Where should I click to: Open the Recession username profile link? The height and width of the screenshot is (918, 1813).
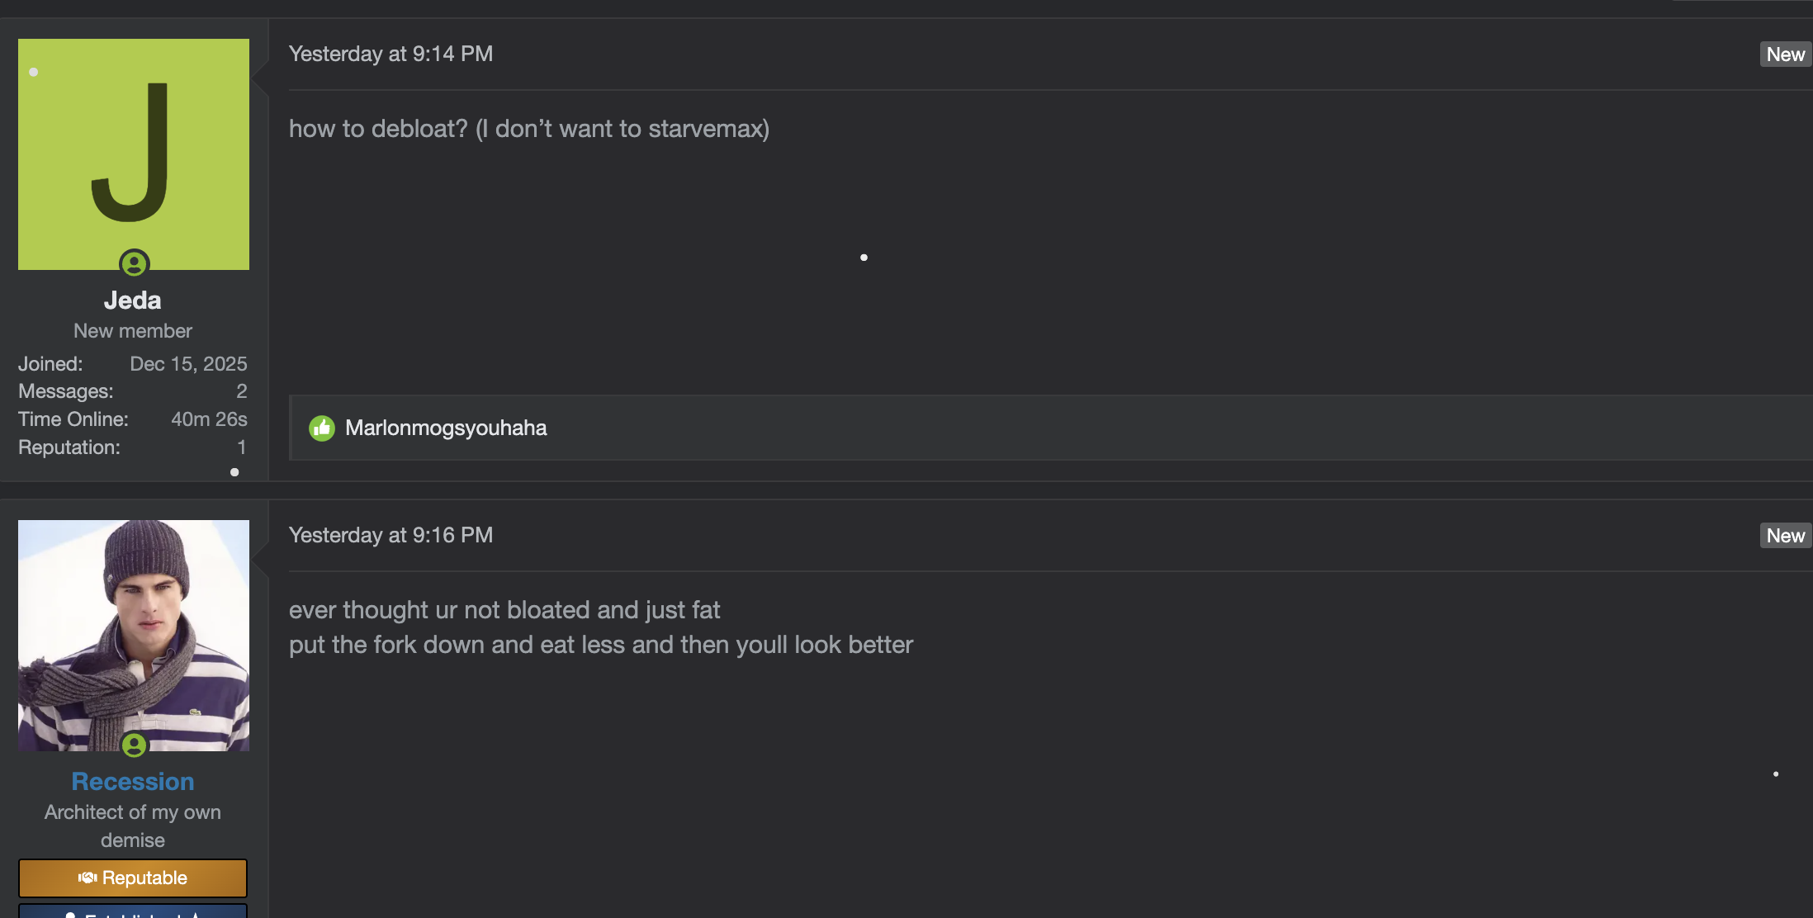[133, 782]
